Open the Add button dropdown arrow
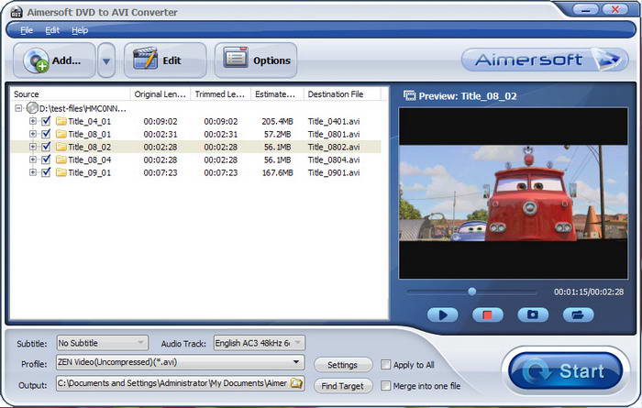Viewport: 642px width, 408px height. [x=106, y=61]
